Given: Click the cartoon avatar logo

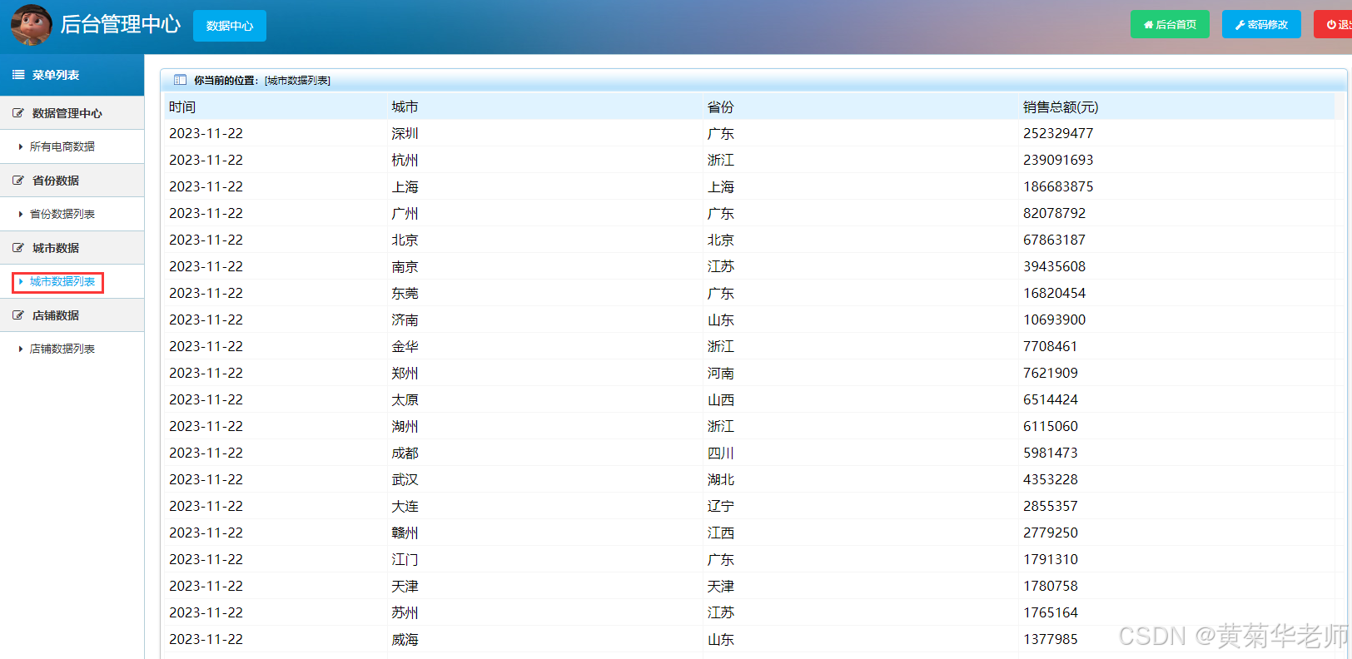Looking at the screenshot, I should click(31, 25).
